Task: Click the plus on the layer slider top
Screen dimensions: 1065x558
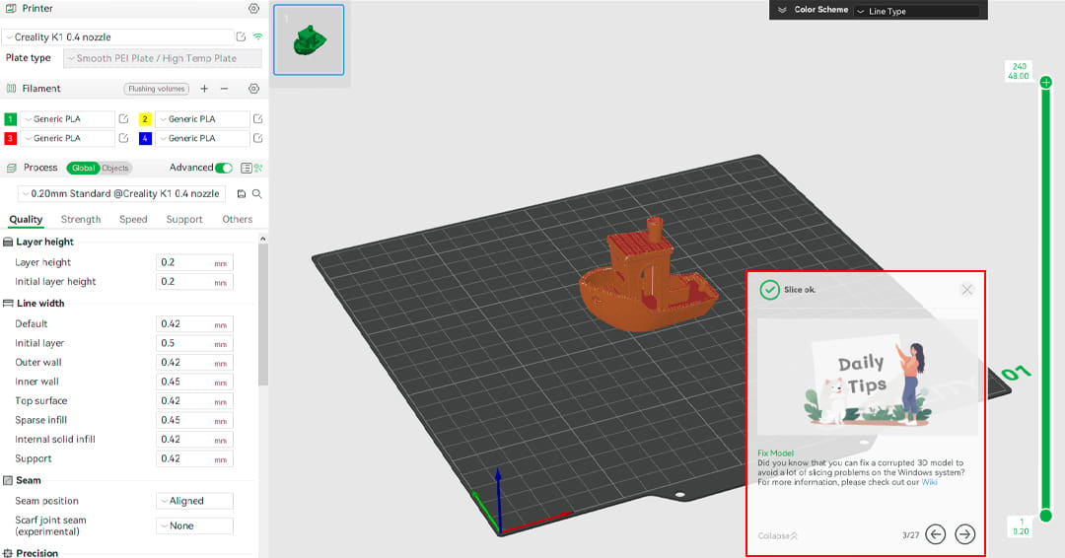Action: (x=1046, y=82)
